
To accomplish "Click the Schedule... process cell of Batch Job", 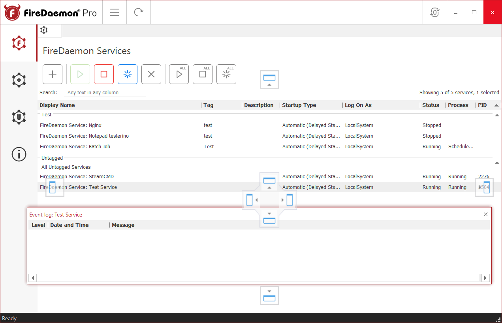I will [461, 147].
